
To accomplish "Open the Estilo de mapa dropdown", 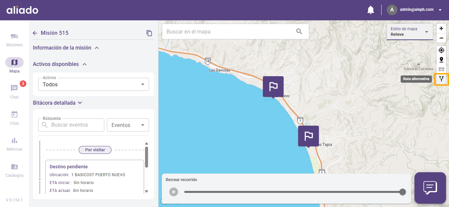I will (410, 32).
